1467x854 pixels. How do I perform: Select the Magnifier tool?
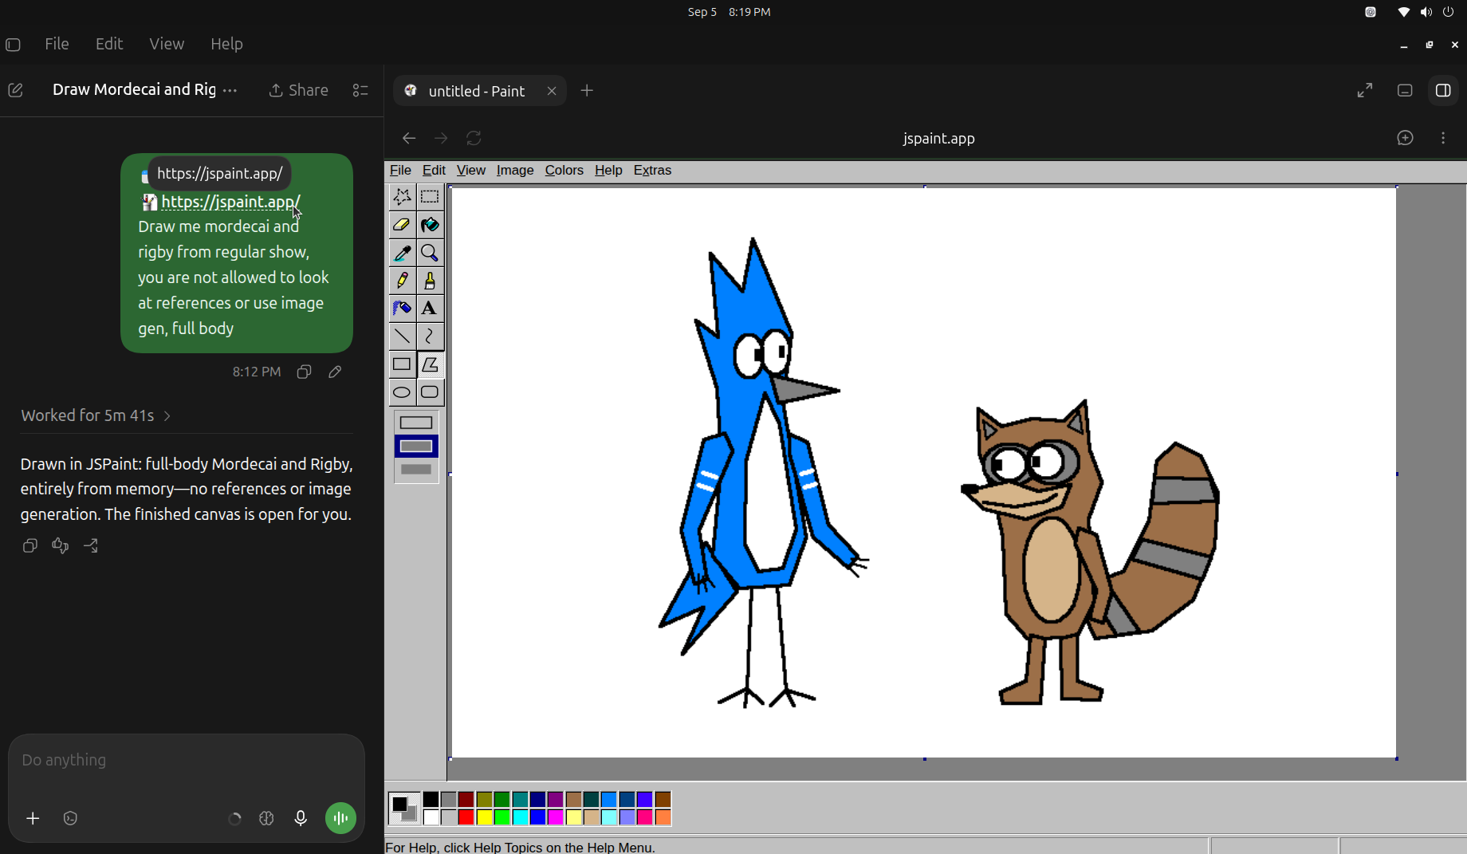430,253
